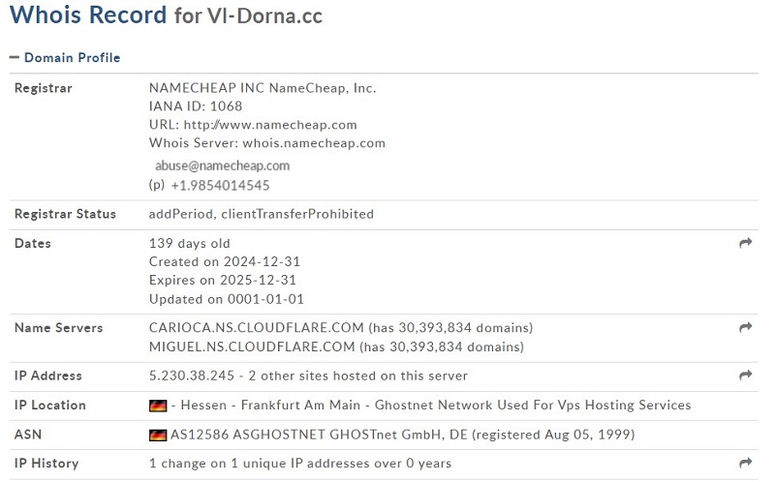The height and width of the screenshot is (482, 775).
Task: Click the IP History change summary text
Action: coord(300,464)
